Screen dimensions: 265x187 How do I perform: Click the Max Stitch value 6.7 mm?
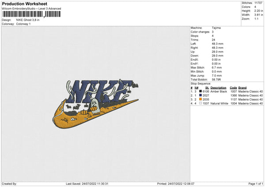217,67
